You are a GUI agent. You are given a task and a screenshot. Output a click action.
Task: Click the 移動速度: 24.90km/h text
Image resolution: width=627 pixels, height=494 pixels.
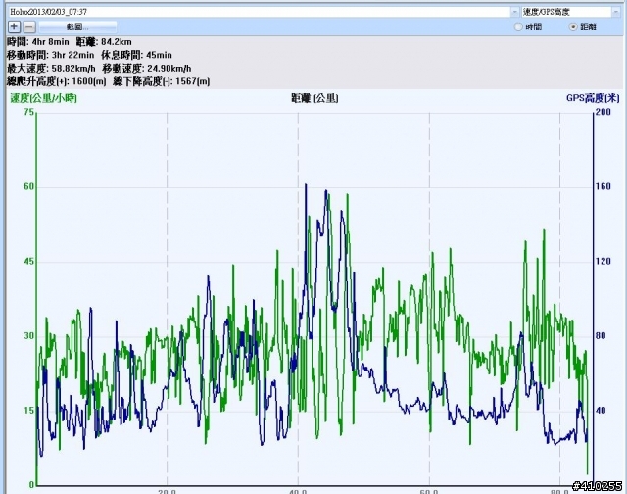coord(146,68)
